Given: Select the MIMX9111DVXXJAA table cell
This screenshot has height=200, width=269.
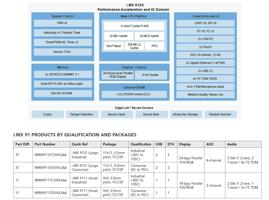Looking at the screenshot, I should (51, 193).
